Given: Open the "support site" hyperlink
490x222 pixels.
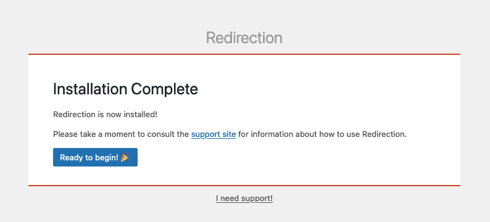Looking at the screenshot, I should point(214,134).
